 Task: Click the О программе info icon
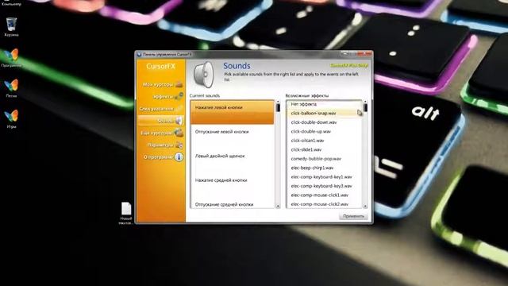[x=179, y=157]
